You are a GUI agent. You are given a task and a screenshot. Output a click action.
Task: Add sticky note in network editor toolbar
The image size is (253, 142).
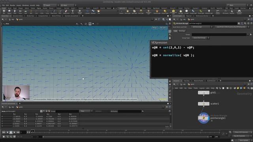point(238,88)
